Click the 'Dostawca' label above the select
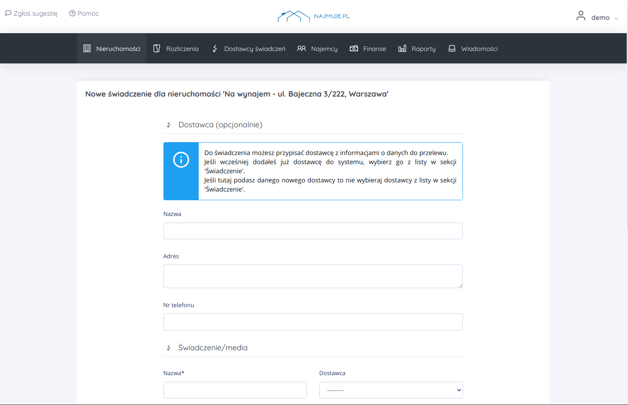The image size is (628, 405). [332, 373]
